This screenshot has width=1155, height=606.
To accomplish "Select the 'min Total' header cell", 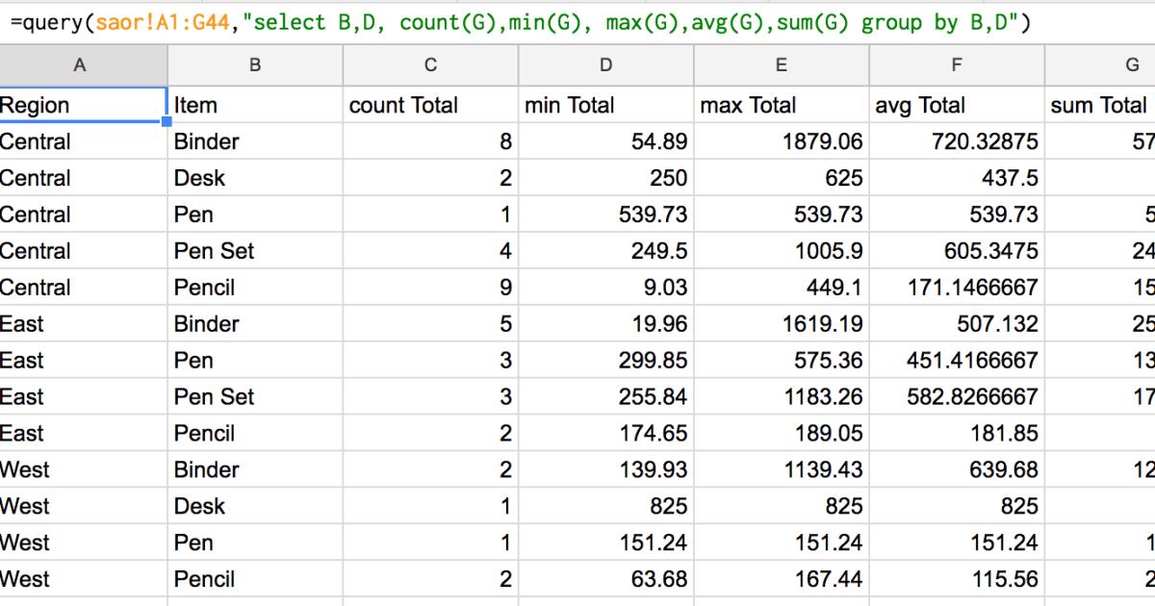I will 605,105.
